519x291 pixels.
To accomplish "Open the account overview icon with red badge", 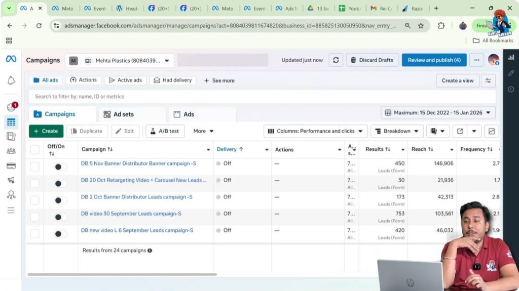I will click(12, 107).
